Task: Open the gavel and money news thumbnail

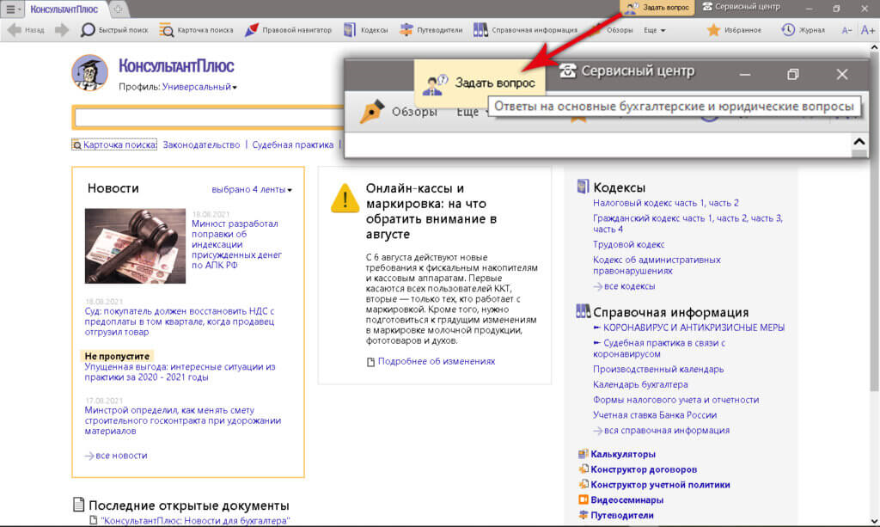Action: pos(135,246)
